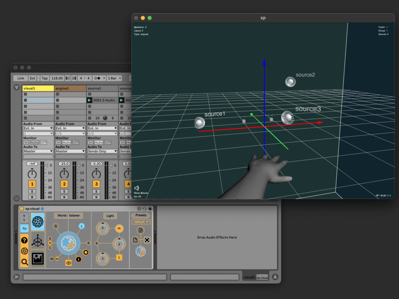399x299 pixels.
Task: Click the Link button in transport bar
Action: tap(21, 78)
